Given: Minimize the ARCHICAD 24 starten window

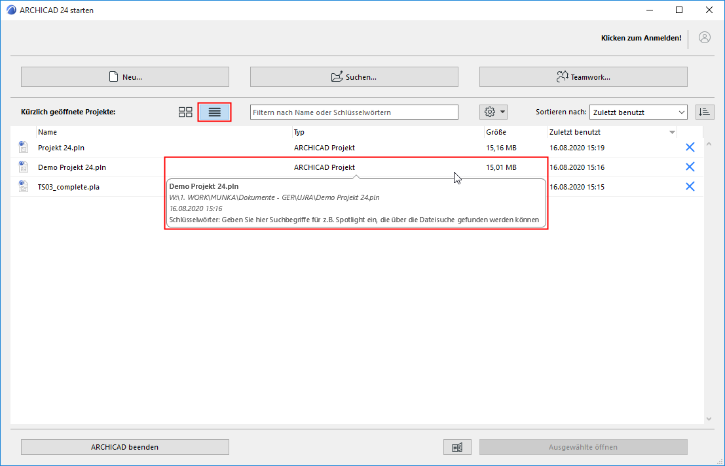Looking at the screenshot, I should (x=650, y=10).
